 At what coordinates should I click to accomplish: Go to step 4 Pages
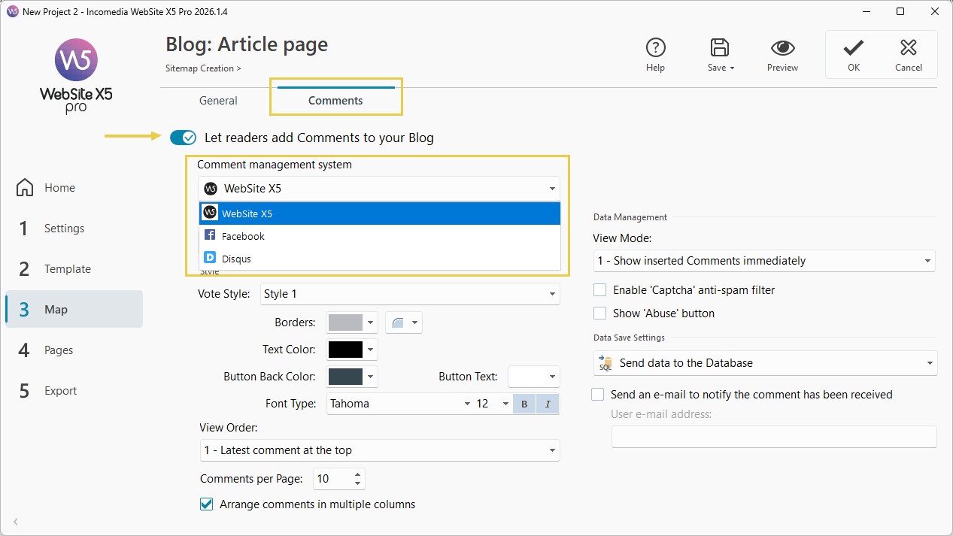pos(74,350)
